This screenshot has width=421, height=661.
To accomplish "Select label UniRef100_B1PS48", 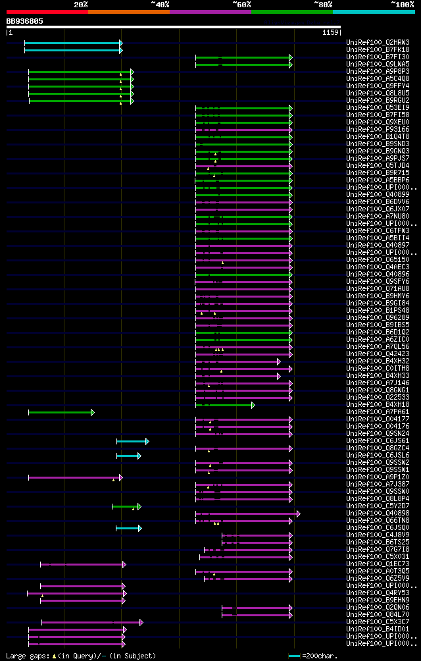I will point(378,310).
